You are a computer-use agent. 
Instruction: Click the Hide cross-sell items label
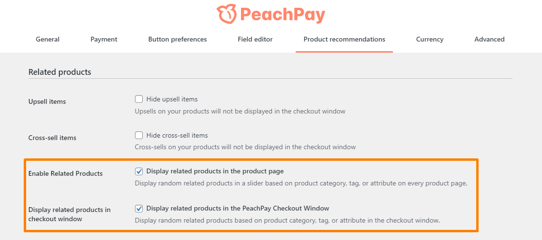point(177,135)
